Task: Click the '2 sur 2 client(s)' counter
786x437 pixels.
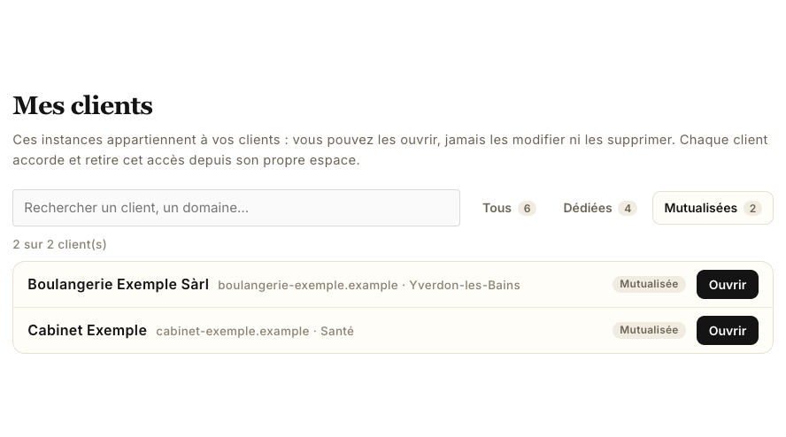Action: [59, 244]
